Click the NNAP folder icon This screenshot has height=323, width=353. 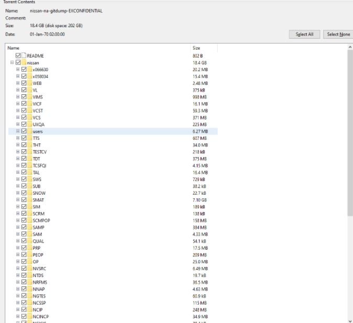pyautogui.click(x=29, y=289)
